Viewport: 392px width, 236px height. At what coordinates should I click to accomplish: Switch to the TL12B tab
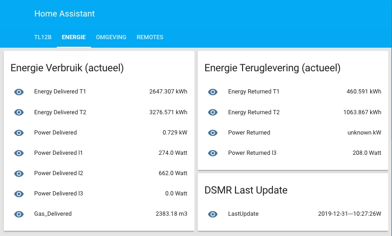tap(43, 37)
